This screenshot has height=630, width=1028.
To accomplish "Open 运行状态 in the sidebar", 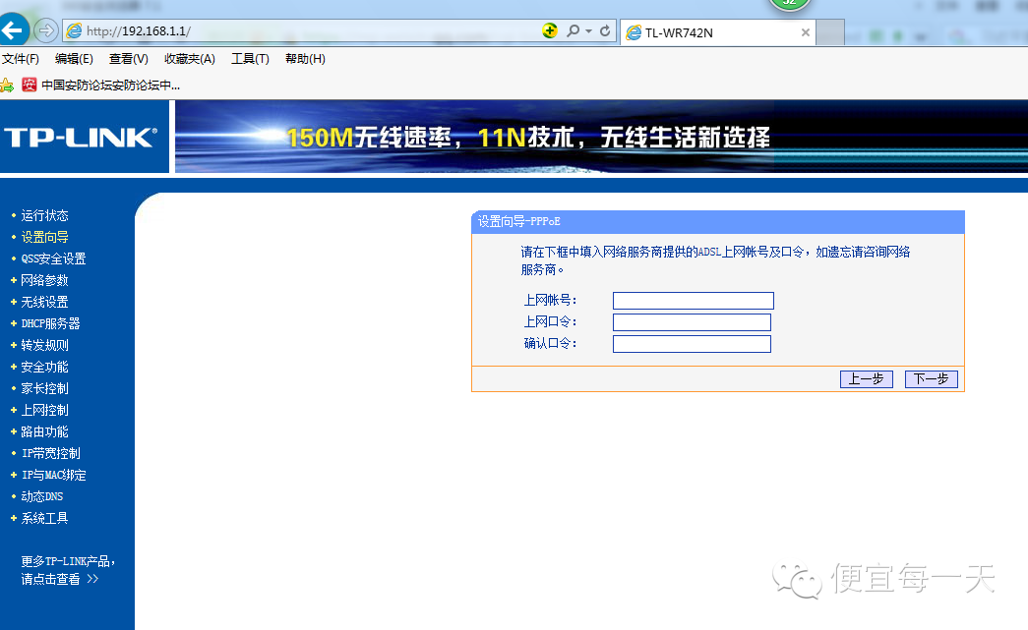I will point(44,215).
